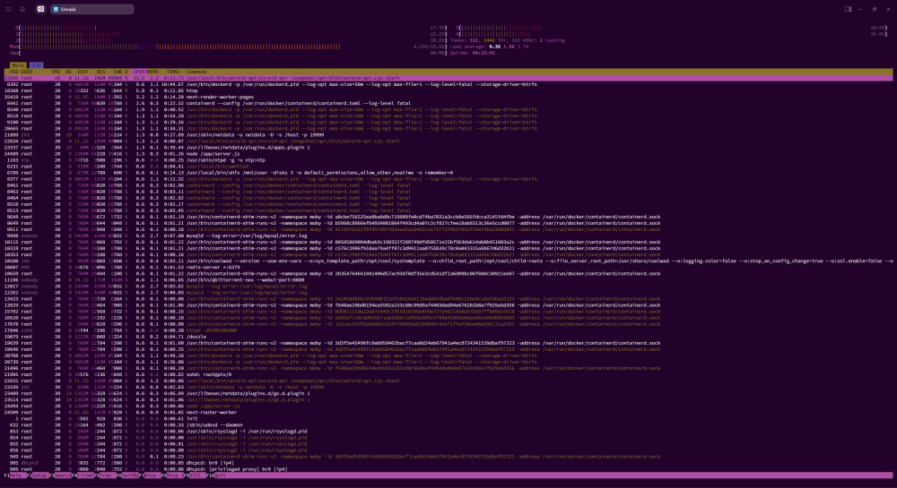Open F6 SortBy in the function bar
The image size is (897, 488).
(127, 475)
